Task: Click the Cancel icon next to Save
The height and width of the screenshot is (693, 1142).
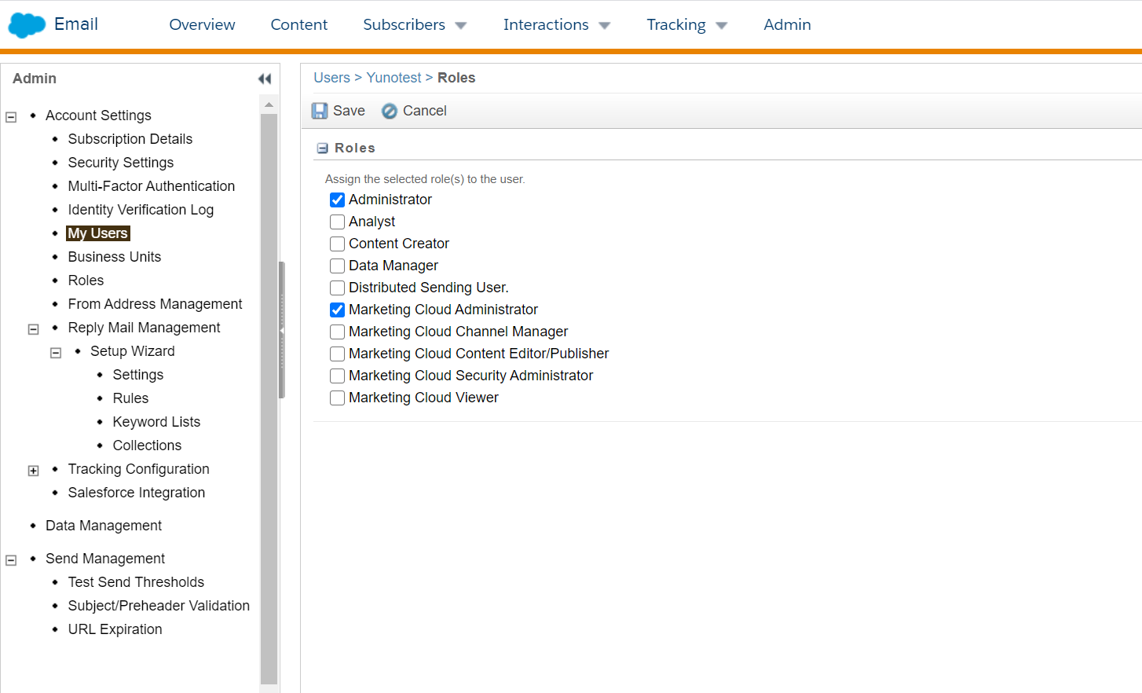Action: [389, 111]
